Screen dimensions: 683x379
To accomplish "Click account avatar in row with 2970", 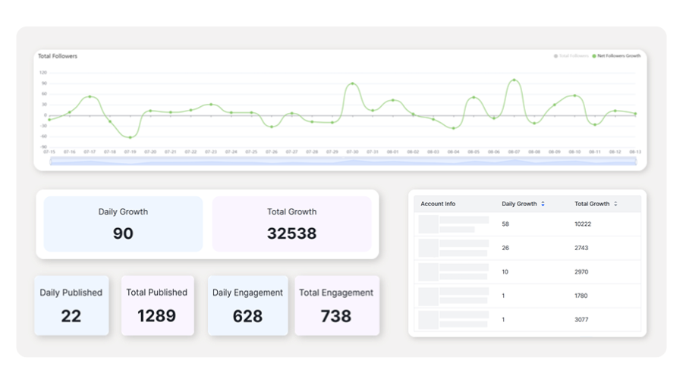I will click(428, 272).
